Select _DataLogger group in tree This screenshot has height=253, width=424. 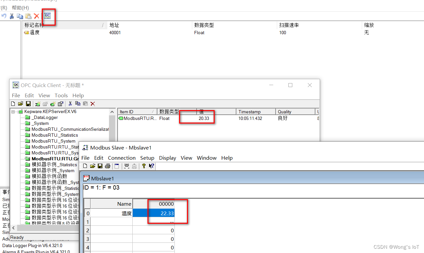point(45,117)
